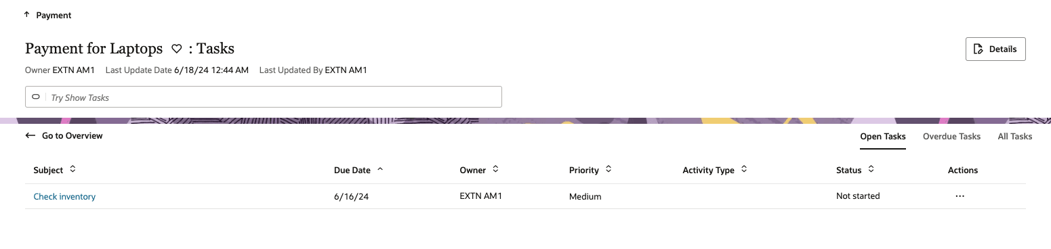
Task: Click the Payment breadcrumb text
Action: 54,15
